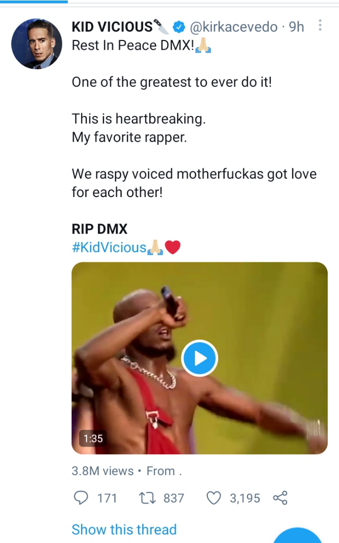Image resolution: width=339 pixels, height=543 pixels.
Task: Like the tweet using the heart icon
Action: click(x=213, y=498)
